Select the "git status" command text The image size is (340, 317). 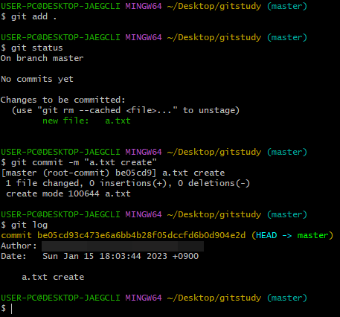coord(37,48)
